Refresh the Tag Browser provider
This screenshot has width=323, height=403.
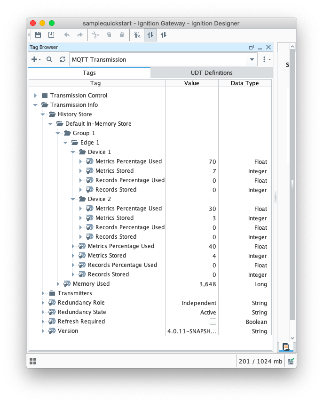click(63, 60)
